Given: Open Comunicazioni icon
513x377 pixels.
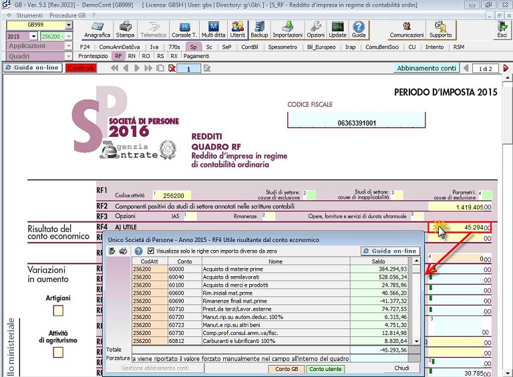Looking at the screenshot, I should point(407,30).
